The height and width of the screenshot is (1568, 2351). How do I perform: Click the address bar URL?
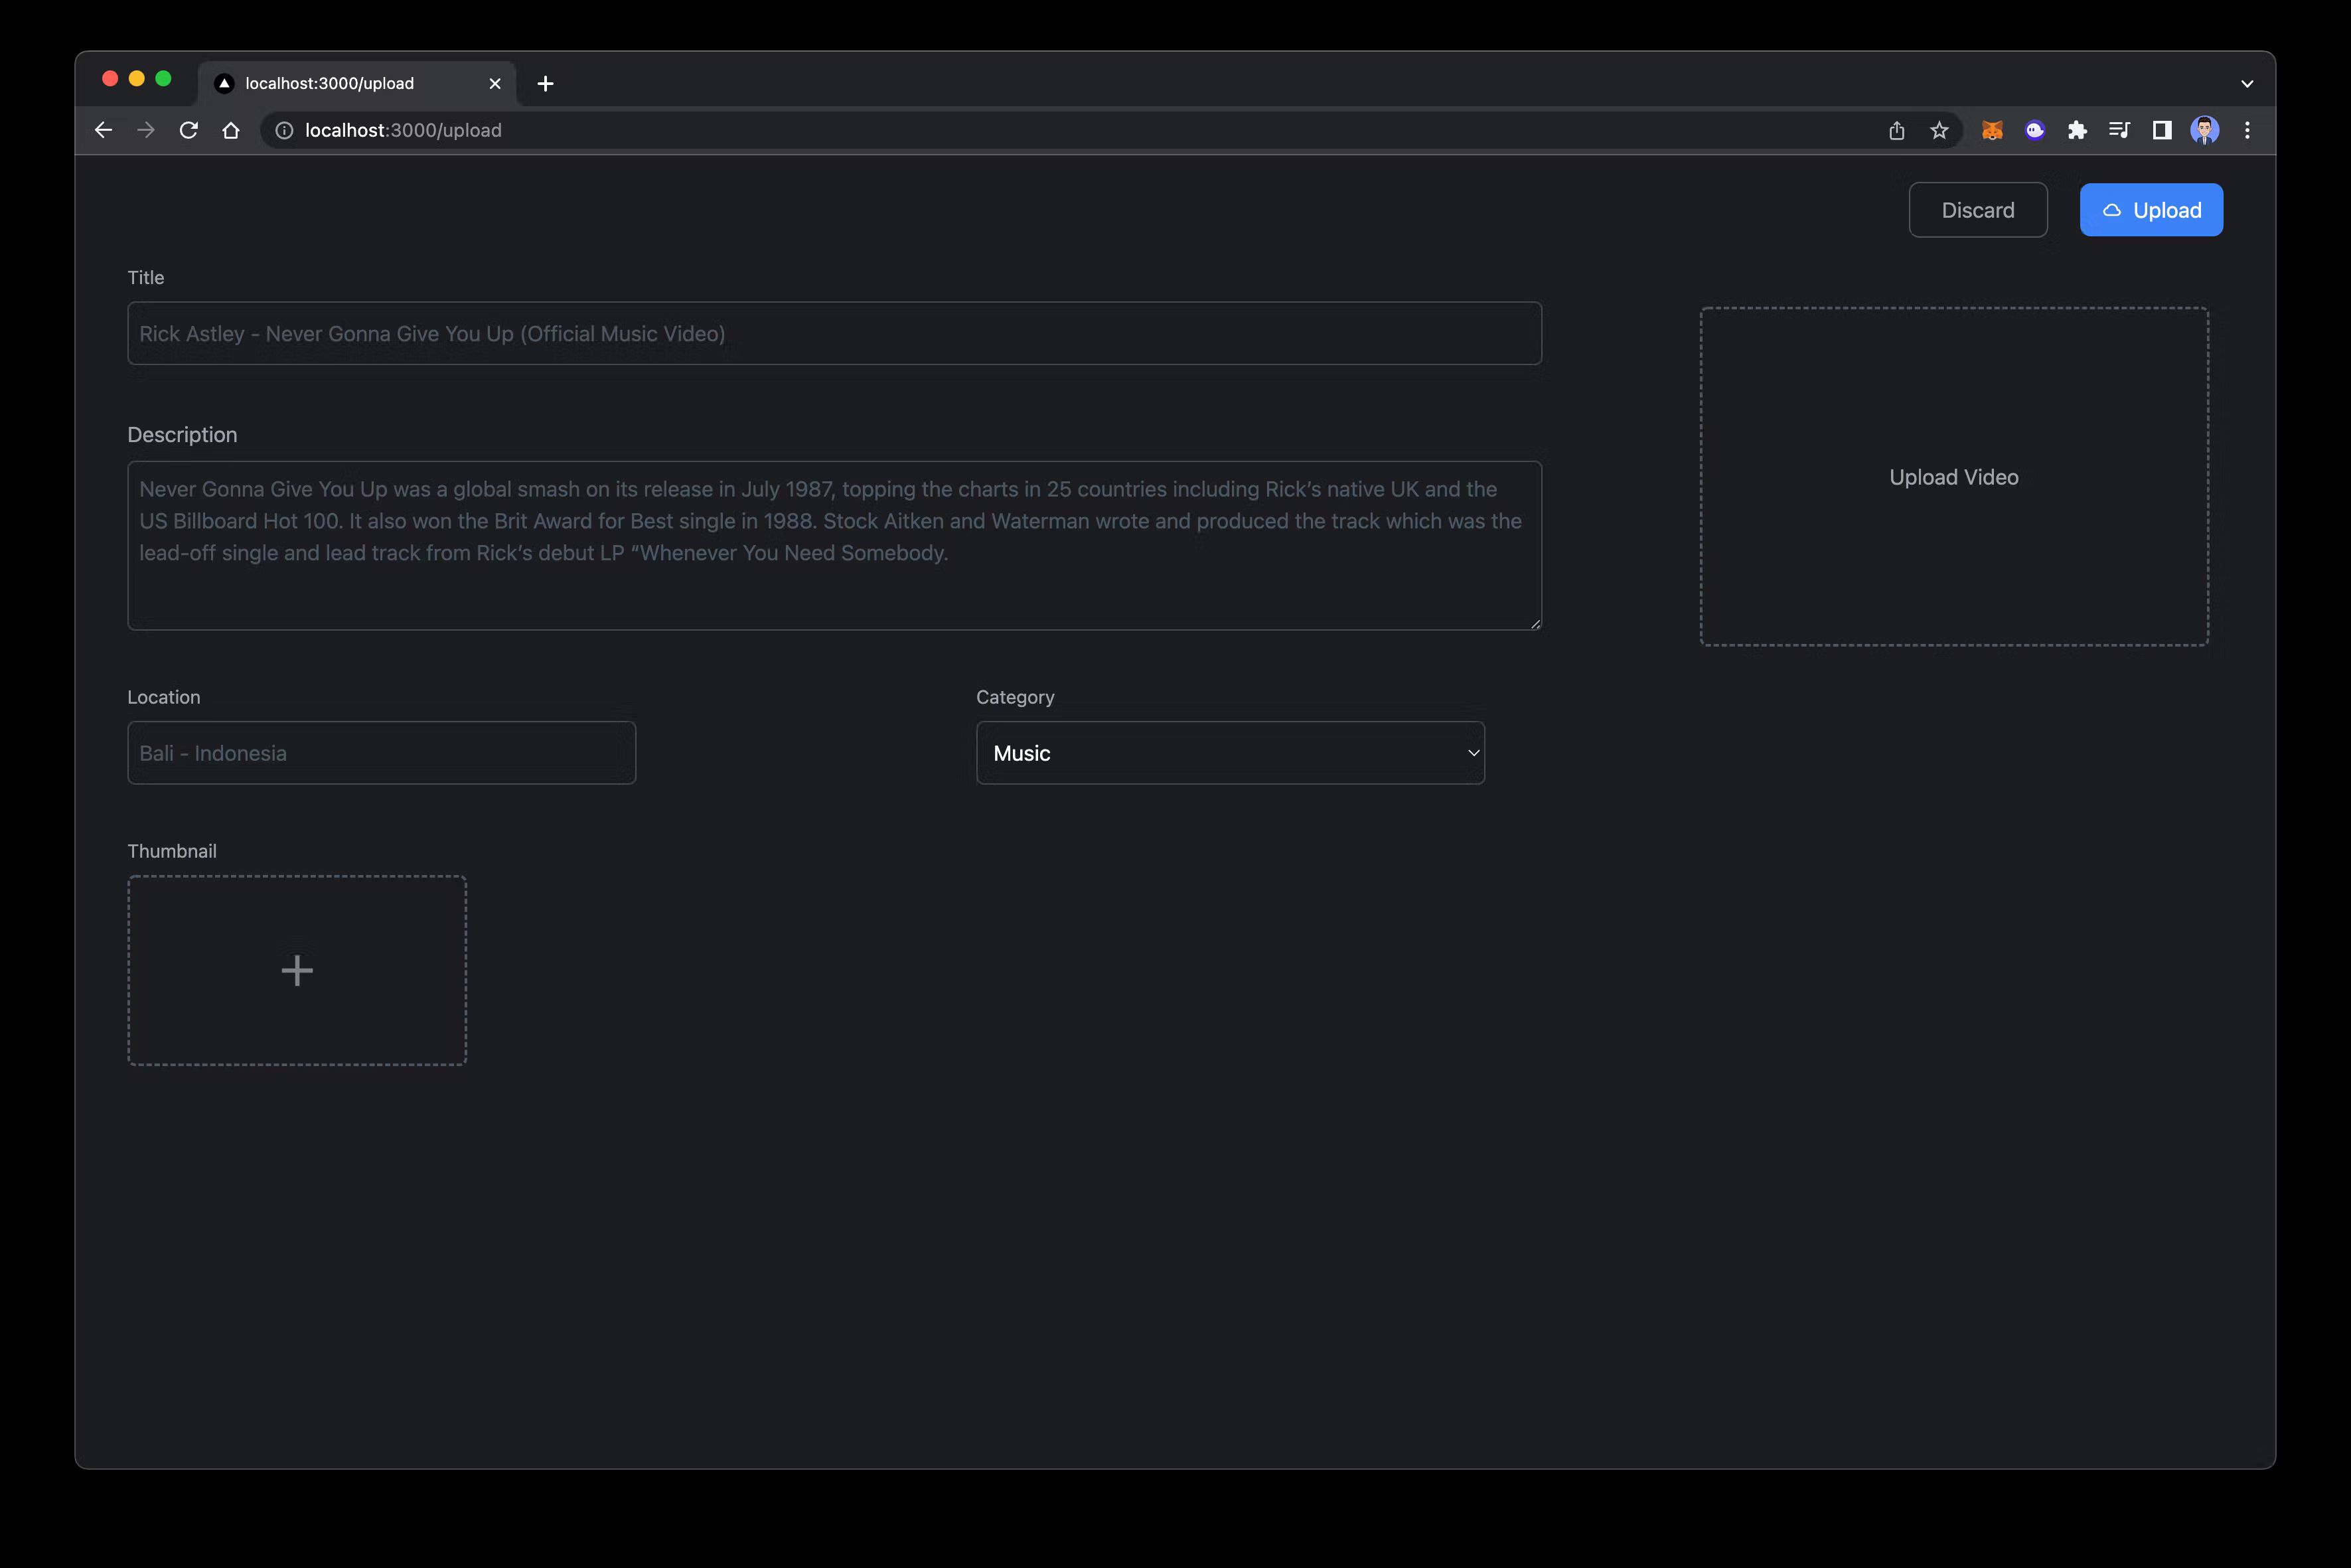(x=403, y=130)
